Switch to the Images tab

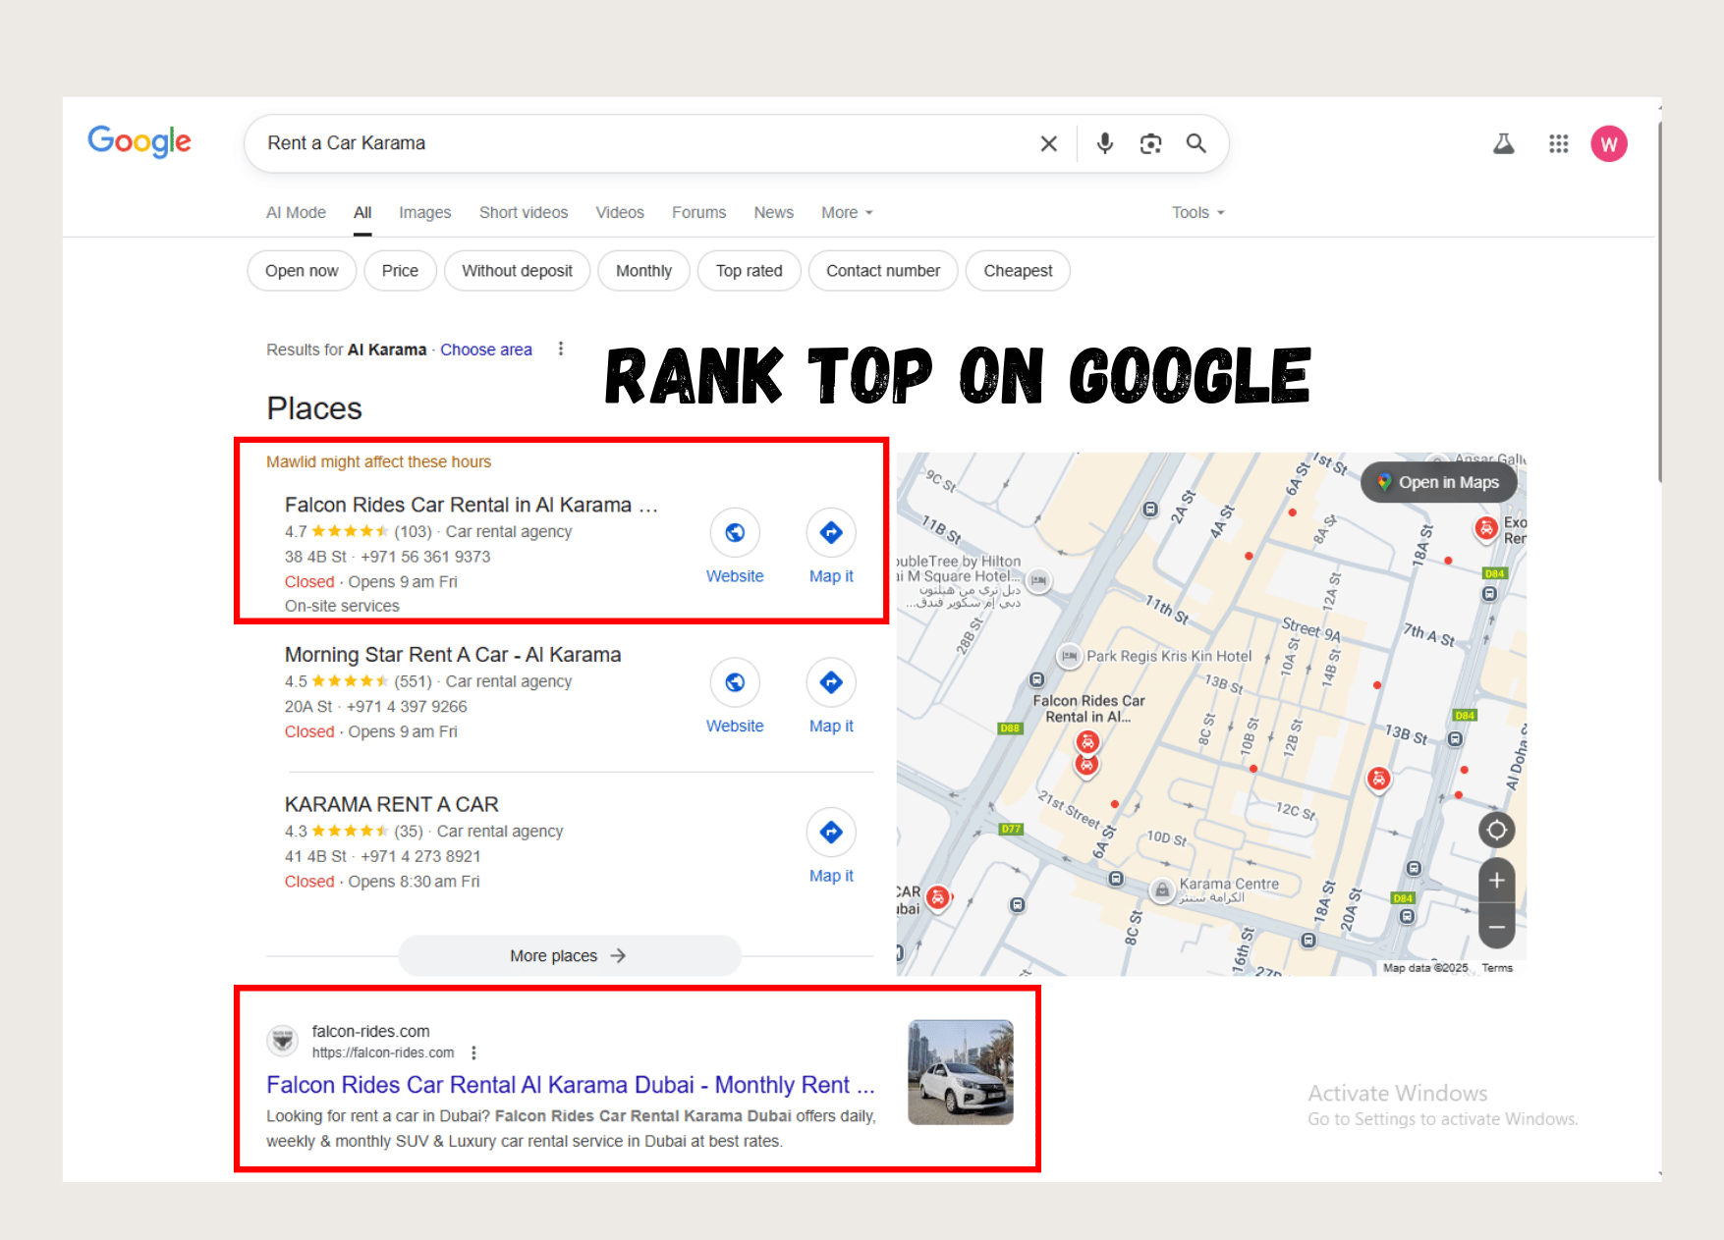pyautogui.click(x=424, y=212)
